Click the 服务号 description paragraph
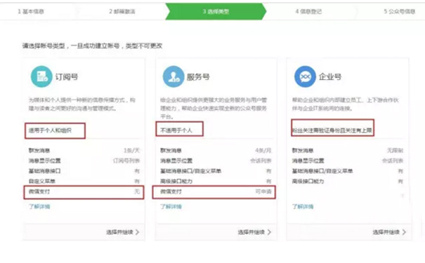Viewport: 425px width, 263px height. coord(214,109)
